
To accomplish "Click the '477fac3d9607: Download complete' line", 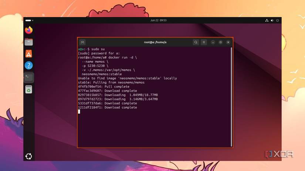I will point(107,91).
